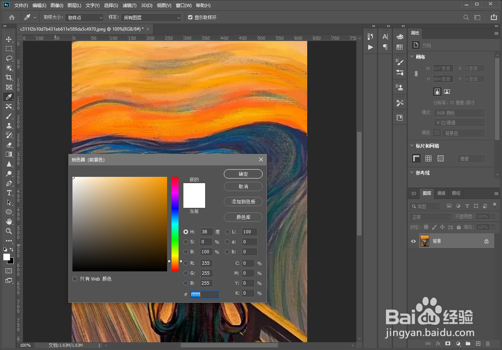Click the delete layer trash icon
502x350 pixels.
click(488, 344)
